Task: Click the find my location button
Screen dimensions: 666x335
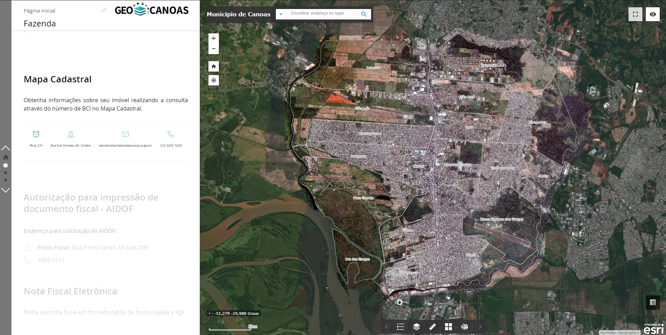Action: pos(214,80)
